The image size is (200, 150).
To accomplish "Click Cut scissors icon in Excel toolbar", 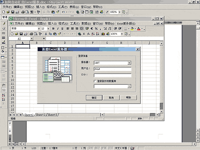I will tap(46, 34).
